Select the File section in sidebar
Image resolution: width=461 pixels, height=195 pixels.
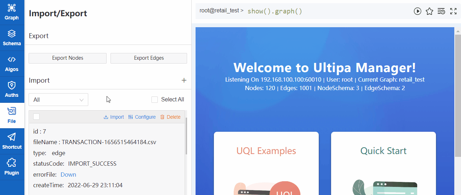(12, 116)
